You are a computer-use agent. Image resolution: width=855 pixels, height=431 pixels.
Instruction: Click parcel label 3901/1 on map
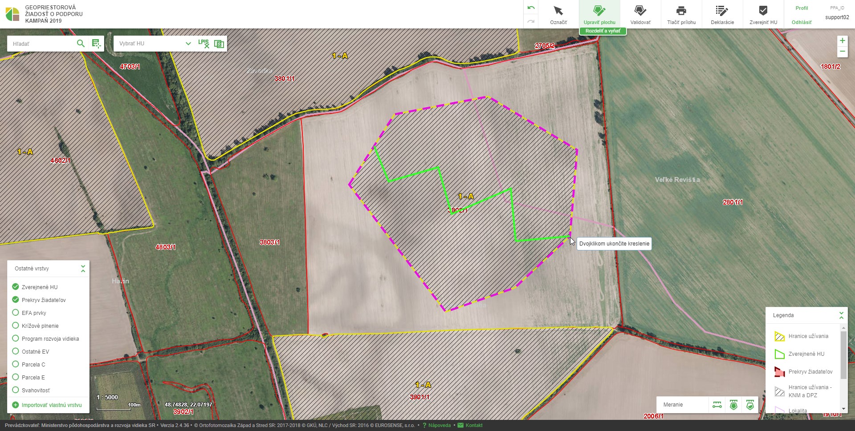click(x=419, y=397)
